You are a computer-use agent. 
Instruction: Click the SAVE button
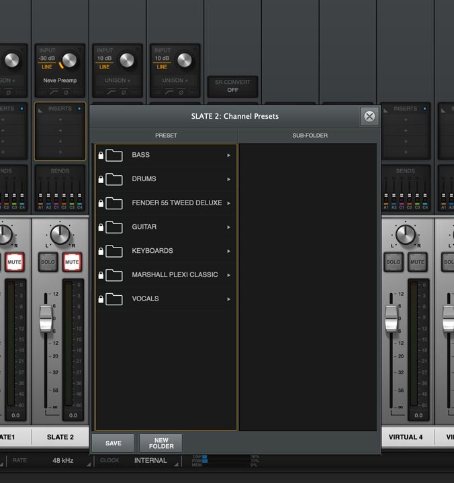point(113,443)
